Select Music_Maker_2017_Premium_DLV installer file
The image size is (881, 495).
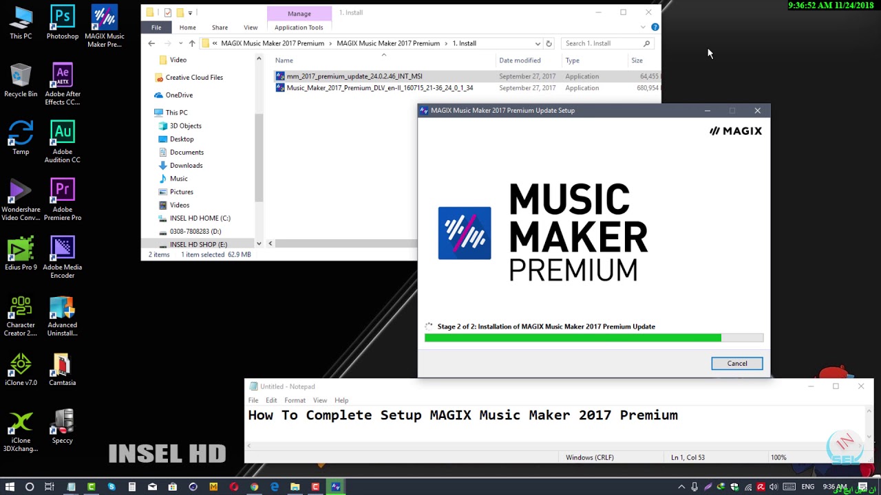click(x=380, y=88)
